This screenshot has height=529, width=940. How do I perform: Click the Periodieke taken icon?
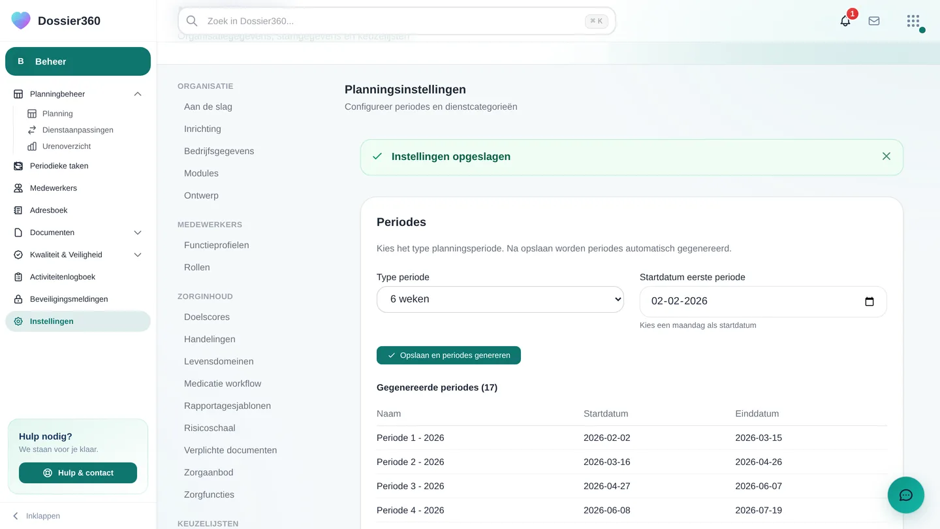point(18,166)
